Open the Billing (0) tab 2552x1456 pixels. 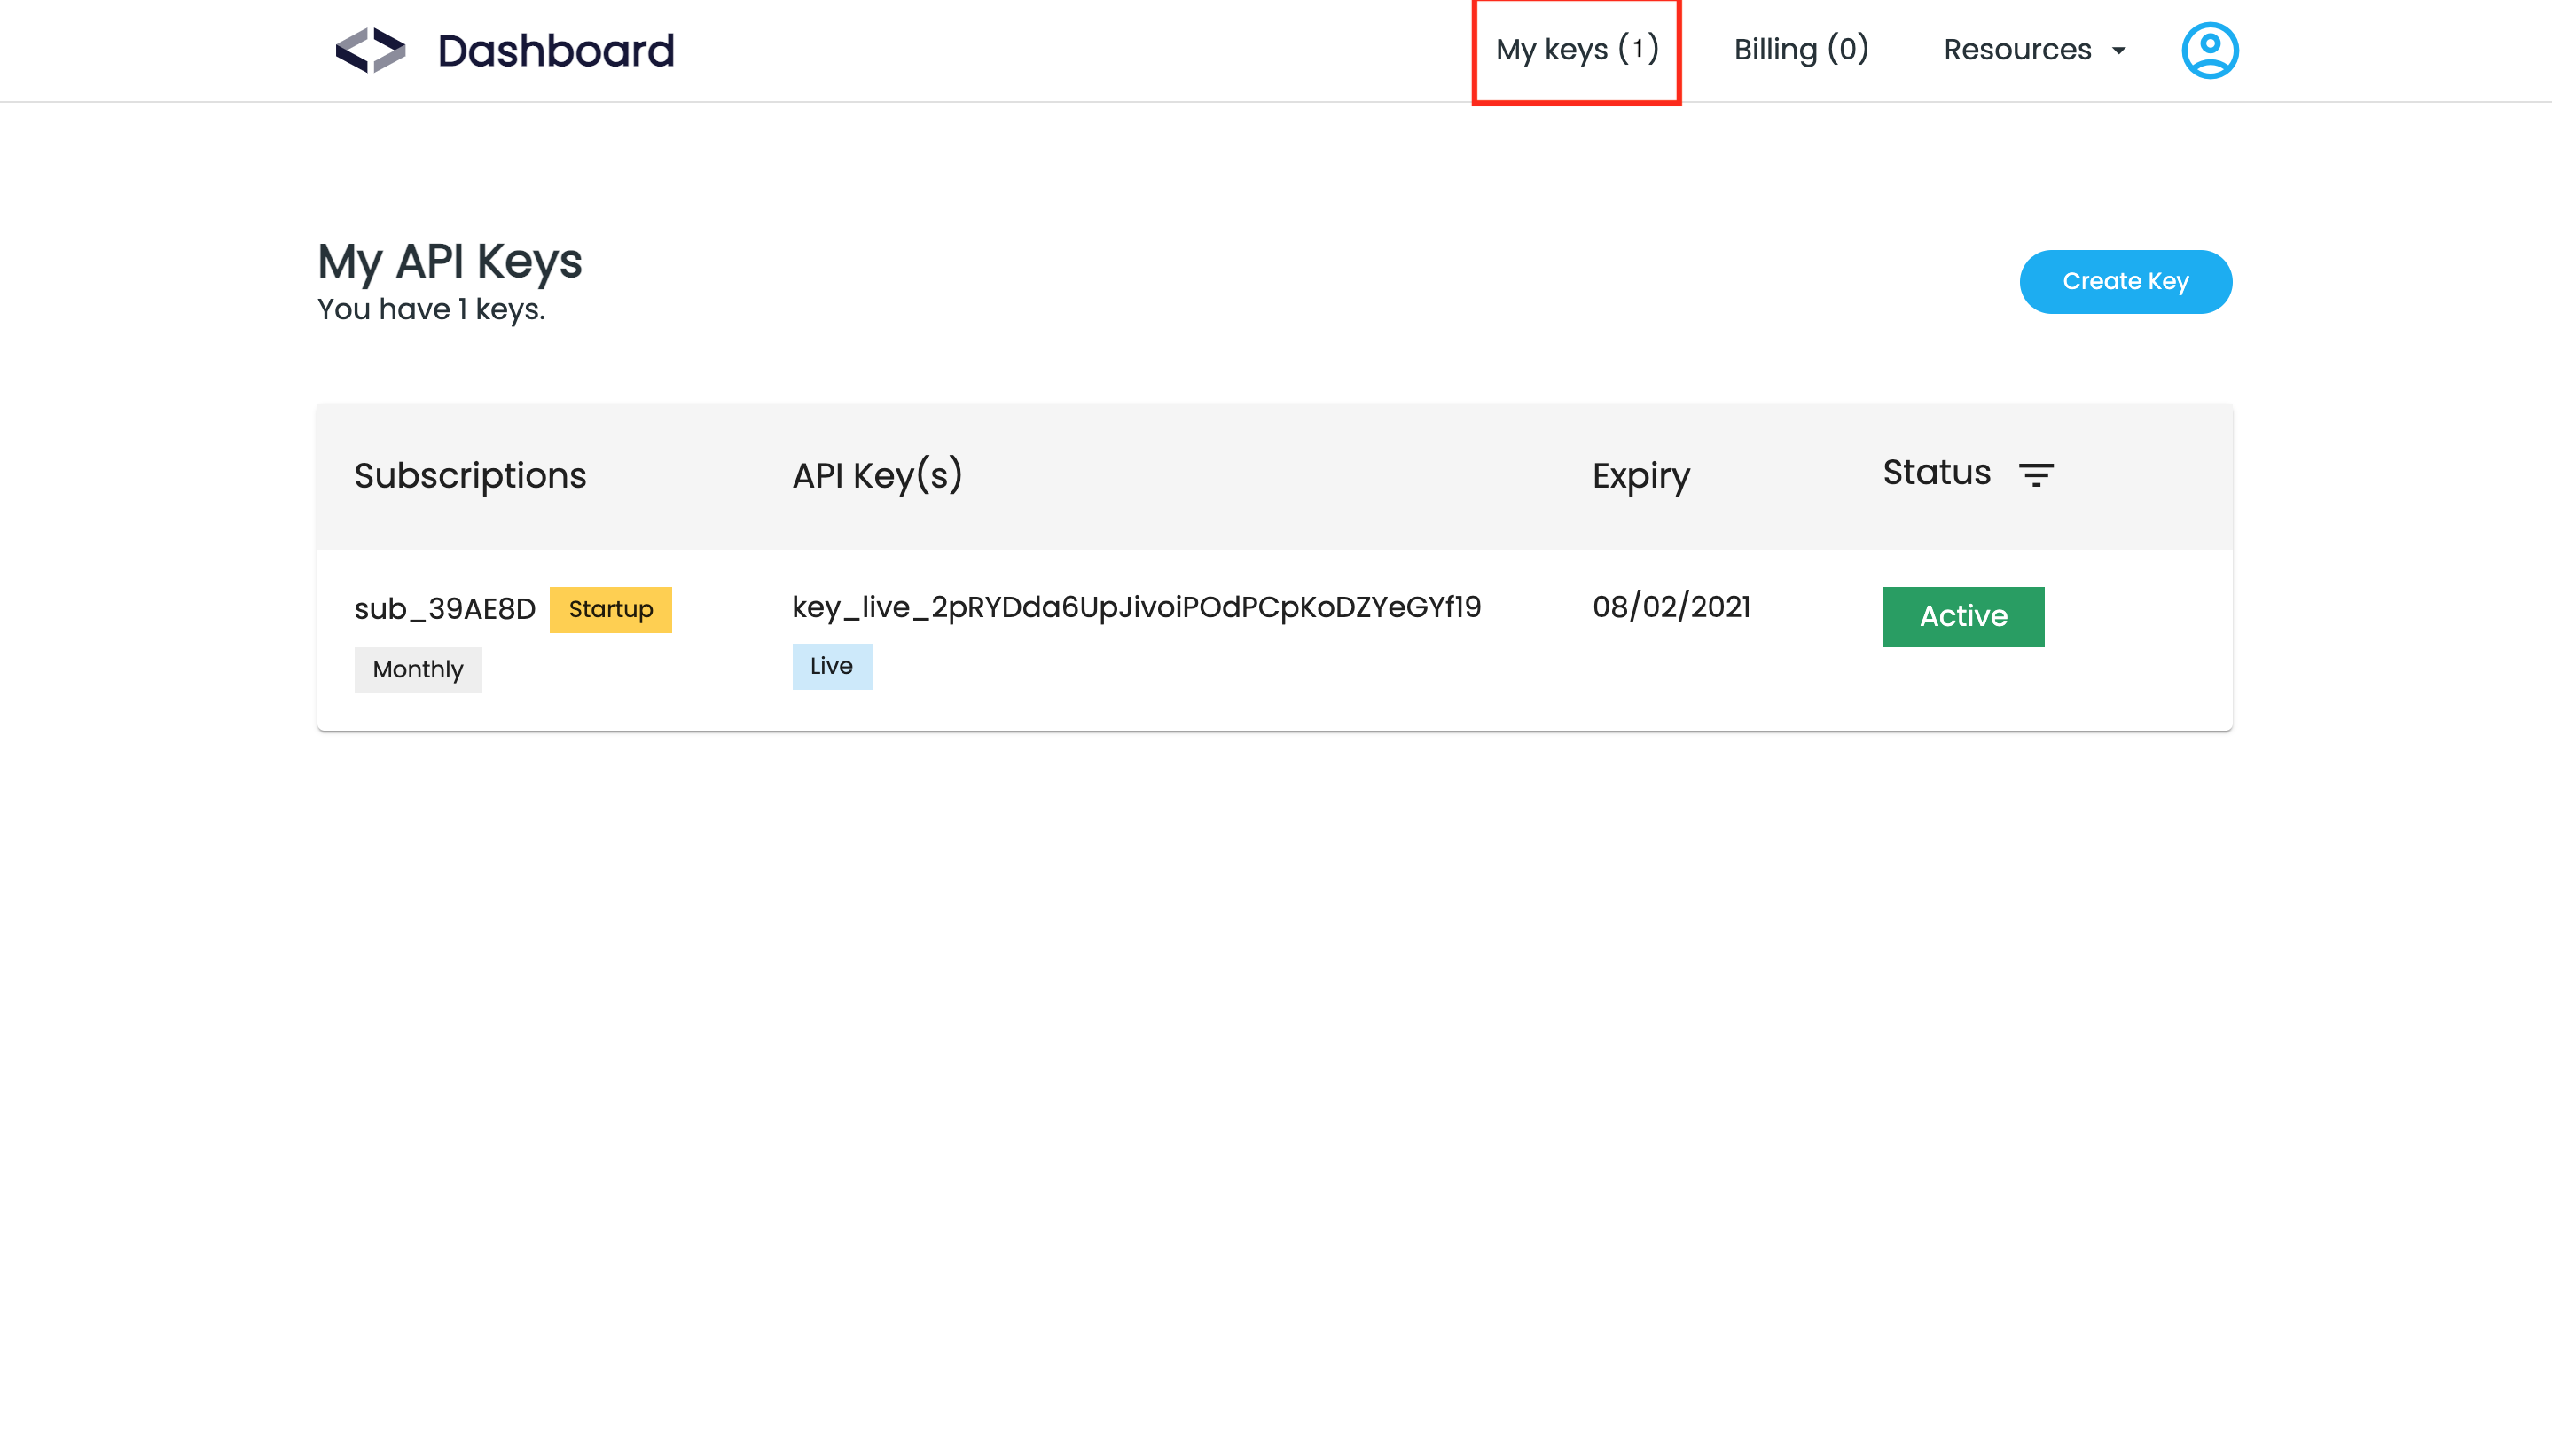(x=1800, y=50)
